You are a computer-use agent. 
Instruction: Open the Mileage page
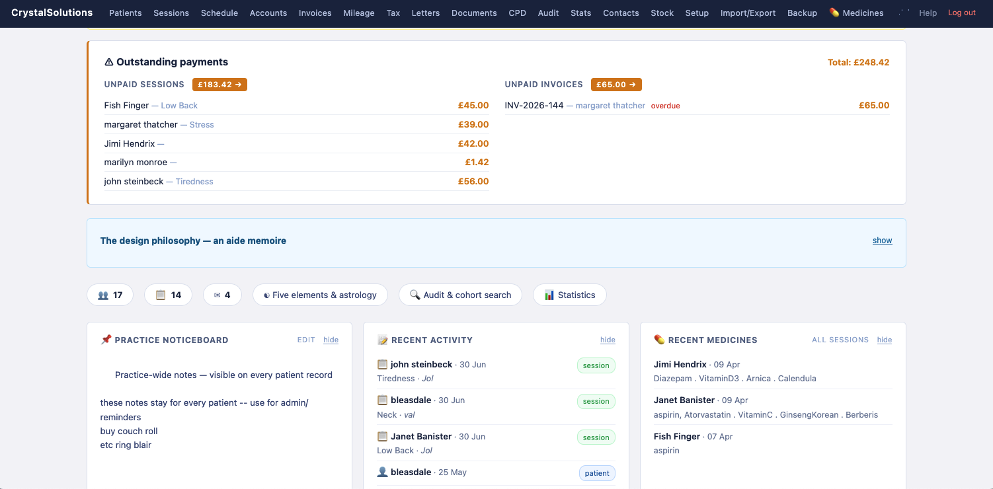(359, 13)
